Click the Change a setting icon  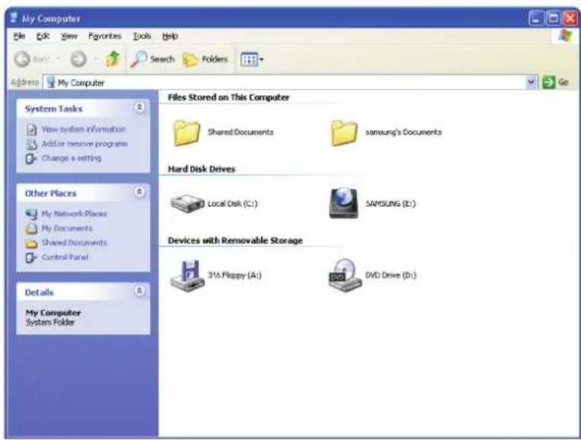pos(31,159)
